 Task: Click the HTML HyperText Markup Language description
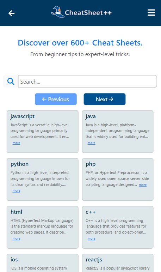42,226
